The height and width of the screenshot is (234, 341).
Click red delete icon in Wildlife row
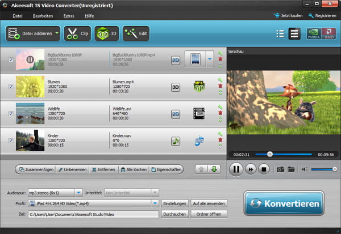pos(221,113)
